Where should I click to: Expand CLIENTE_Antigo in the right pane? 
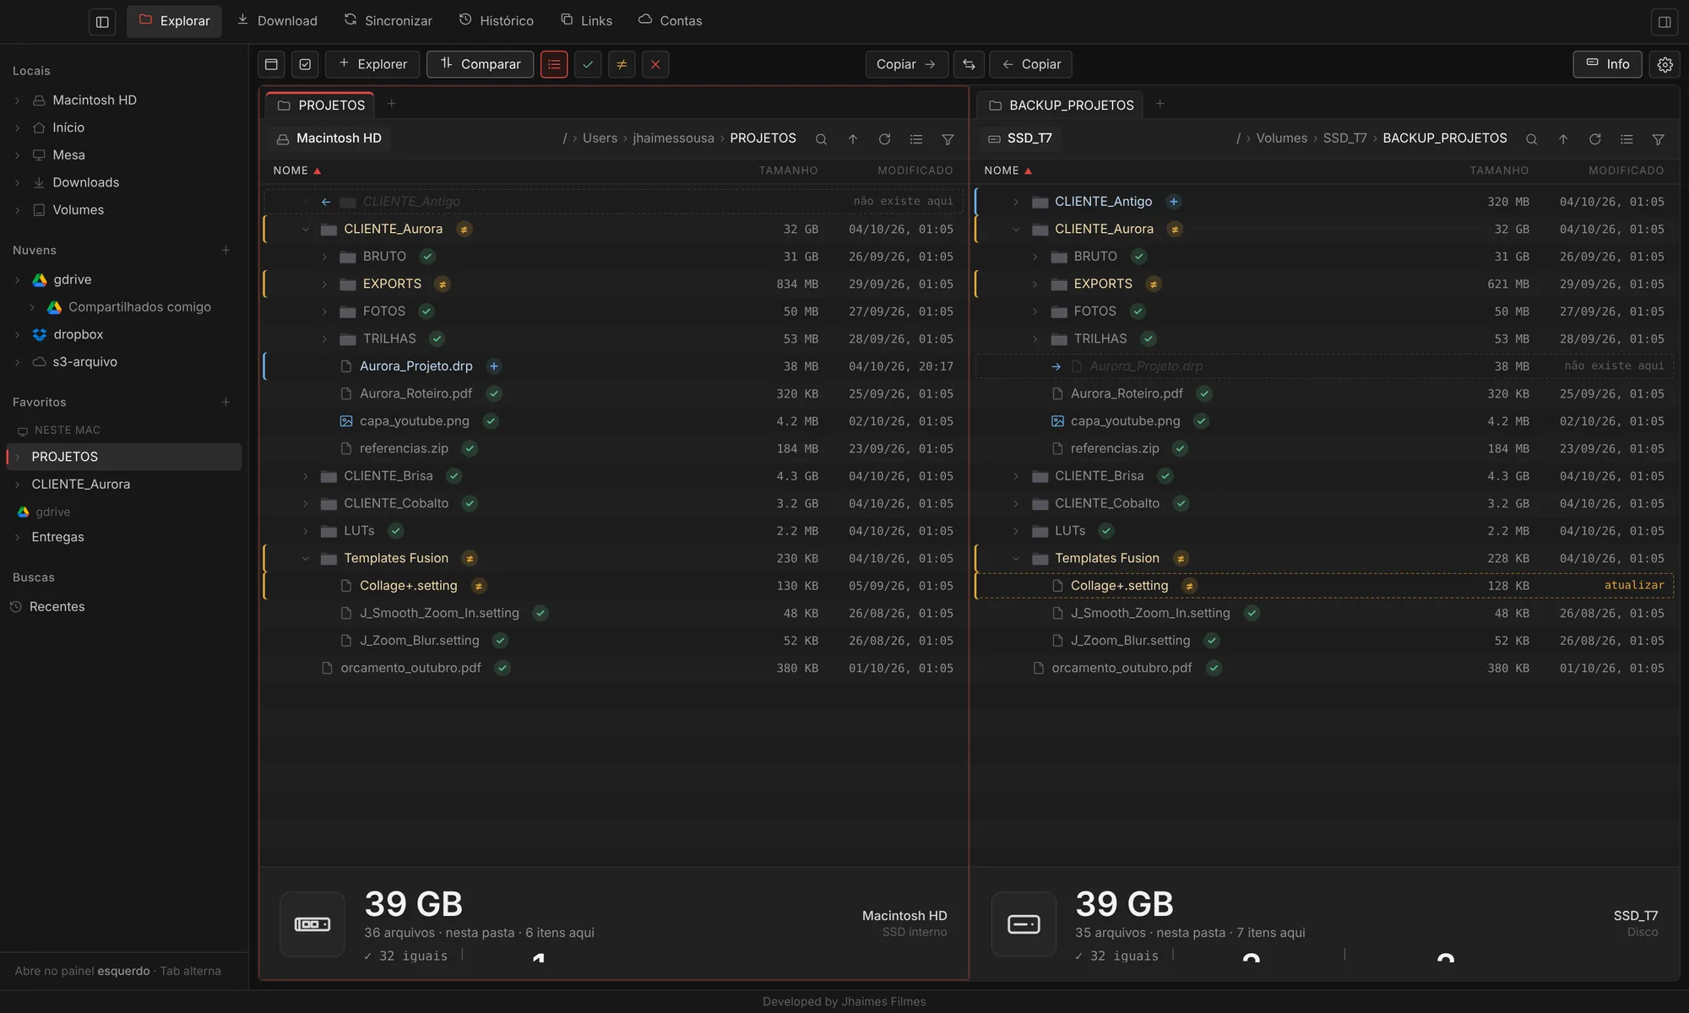[1016, 202]
